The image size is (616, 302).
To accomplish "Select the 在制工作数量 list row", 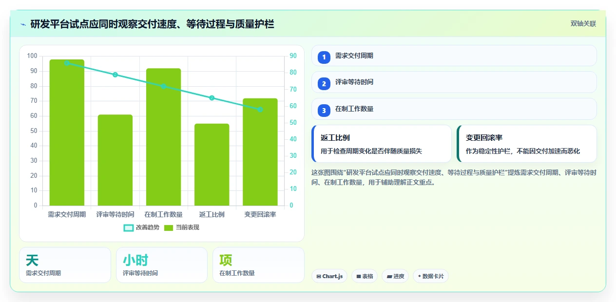I will [454, 109].
